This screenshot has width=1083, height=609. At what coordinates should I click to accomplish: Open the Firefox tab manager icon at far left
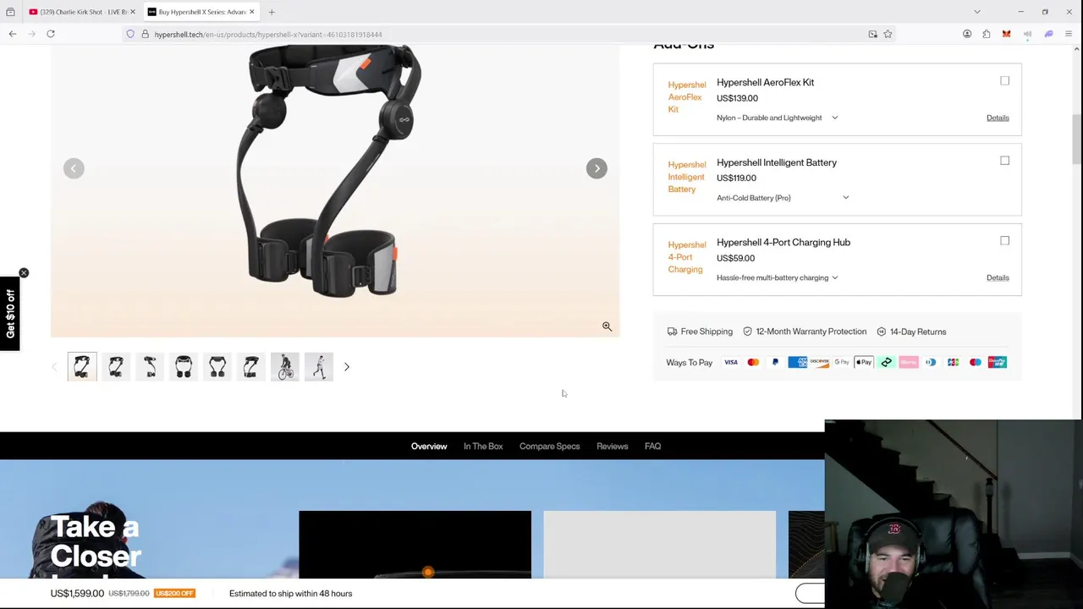(x=10, y=12)
